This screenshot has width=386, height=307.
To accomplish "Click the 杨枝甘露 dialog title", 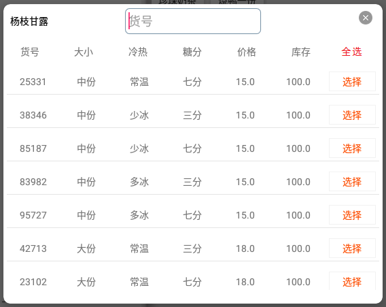I will 29,22.
